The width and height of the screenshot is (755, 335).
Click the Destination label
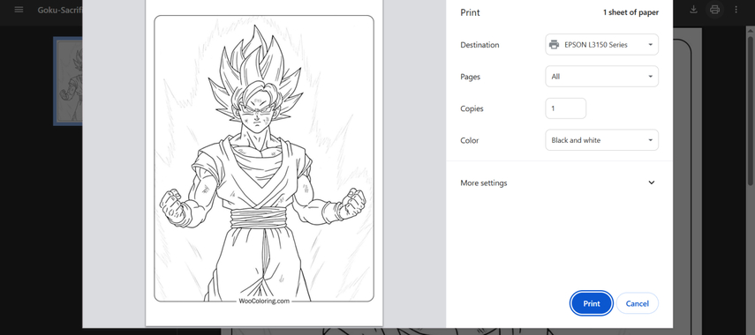479,45
